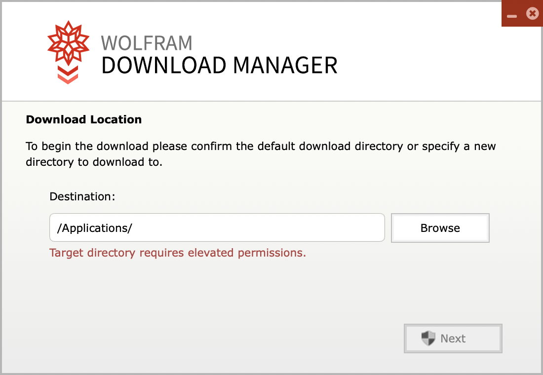This screenshot has width=543, height=375.
Task: Click the shield icon on the Next button
Action: click(x=428, y=338)
